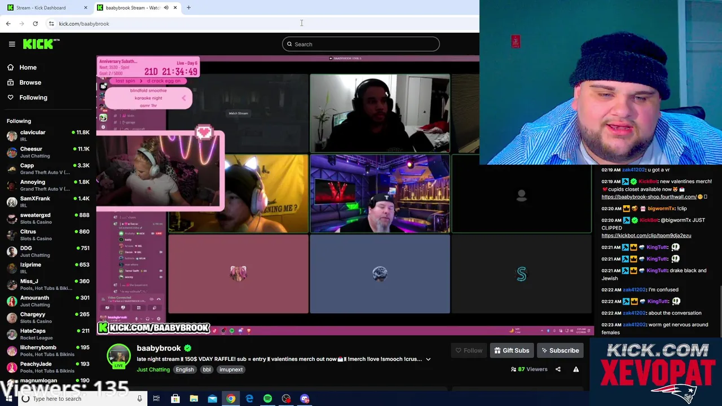
Task: Open lilcherrybomb channel avatar in sidebar
Action: [12, 351]
